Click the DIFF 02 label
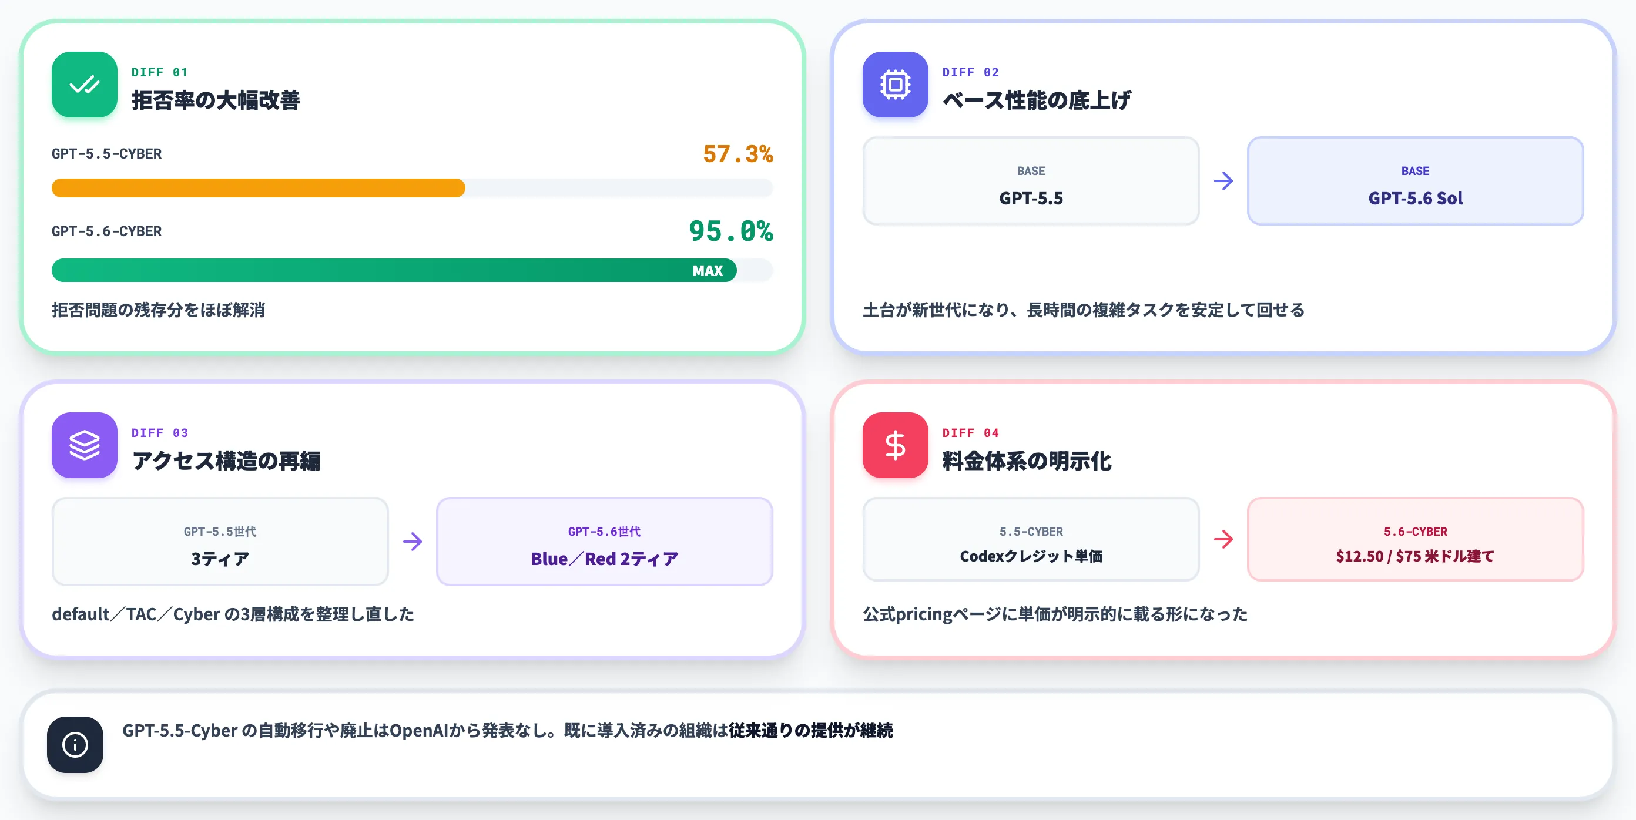The image size is (1636, 820). click(970, 72)
